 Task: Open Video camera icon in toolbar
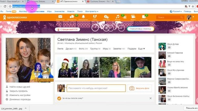[x=133, y=17]
